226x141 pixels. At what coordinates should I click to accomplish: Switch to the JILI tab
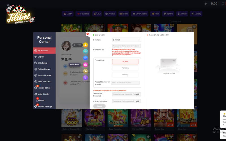point(97,14)
